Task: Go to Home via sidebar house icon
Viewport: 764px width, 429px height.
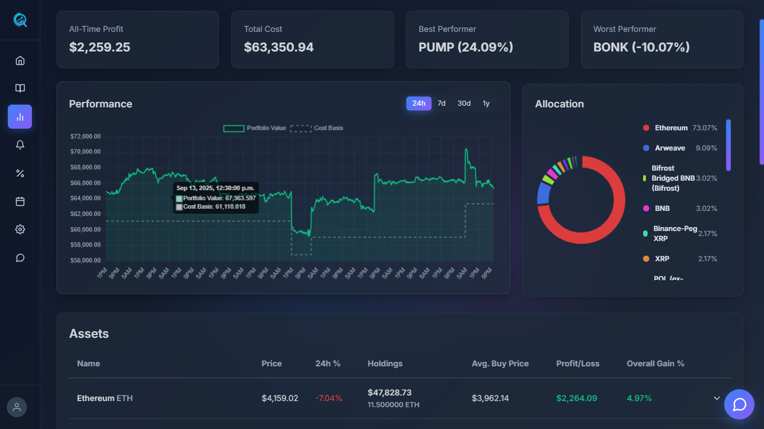Action: (20, 60)
